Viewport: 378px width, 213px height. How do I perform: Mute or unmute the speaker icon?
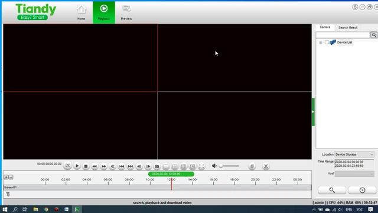pos(214,166)
